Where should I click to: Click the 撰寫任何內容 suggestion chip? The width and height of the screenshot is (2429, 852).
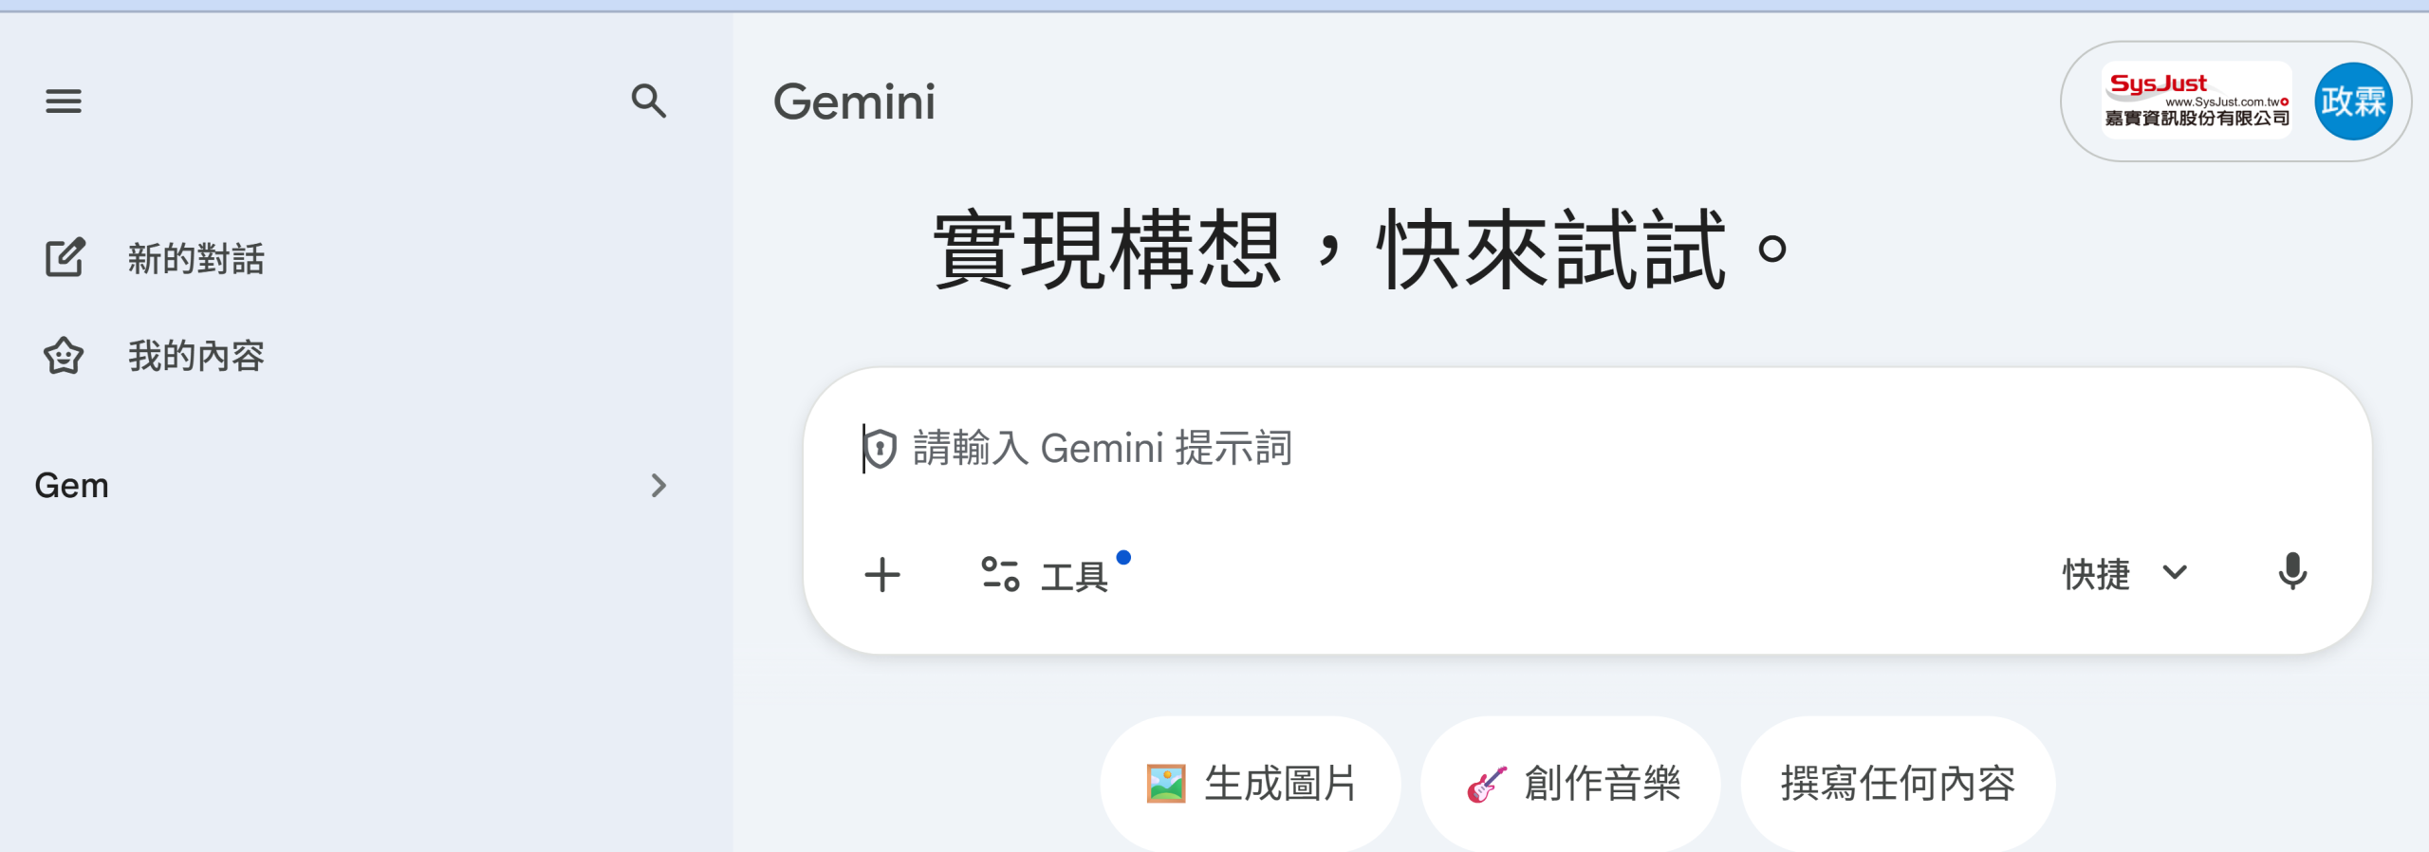tap(1898, 784)
